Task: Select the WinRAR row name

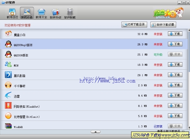Action: [x=18, y=127]
